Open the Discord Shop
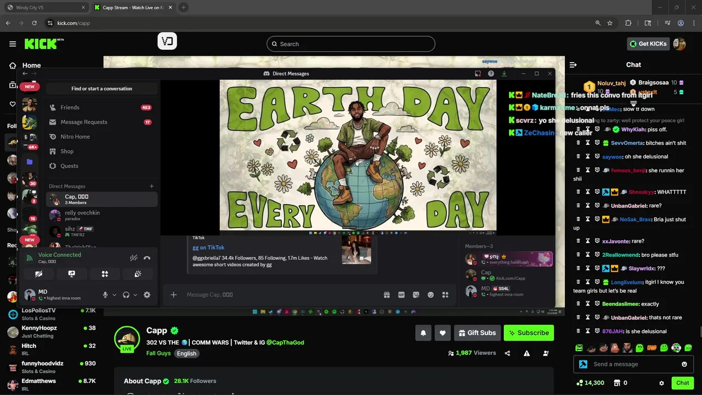This screenshot has width=702, height=395. 101,151
